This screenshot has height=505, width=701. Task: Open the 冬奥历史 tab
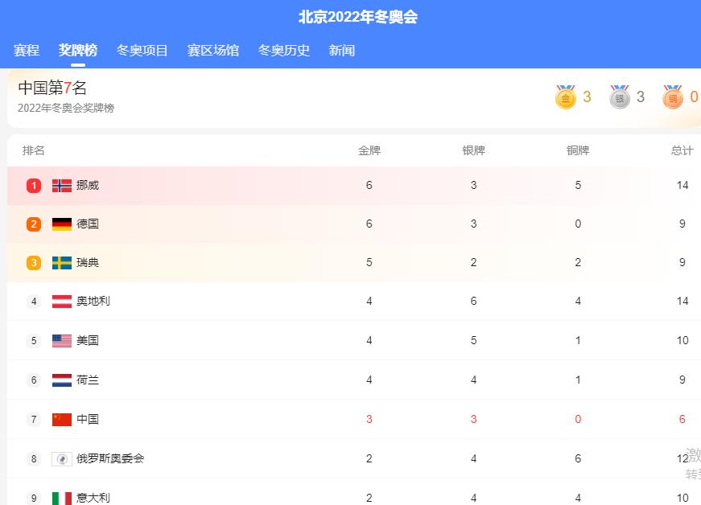point(283,49)
